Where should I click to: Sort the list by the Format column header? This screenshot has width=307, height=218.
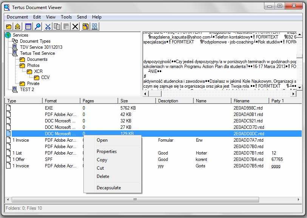(61, 101)
